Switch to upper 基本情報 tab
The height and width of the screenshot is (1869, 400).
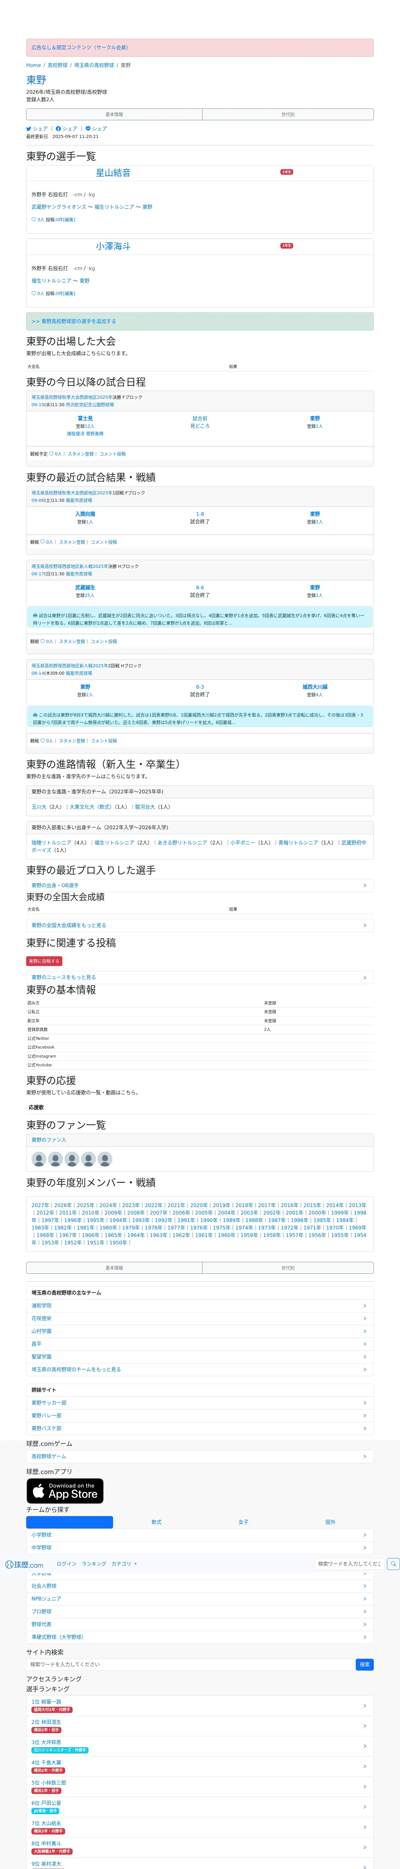(x=114, y=114)
